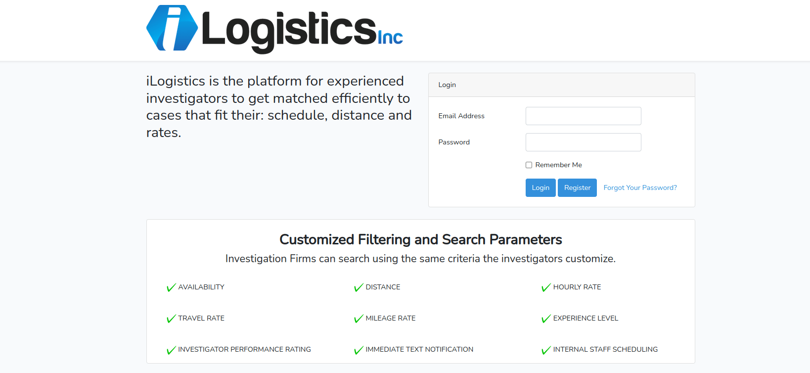810x373 pixels.
Task: Click the blue Login button
Action: [540, 187]
